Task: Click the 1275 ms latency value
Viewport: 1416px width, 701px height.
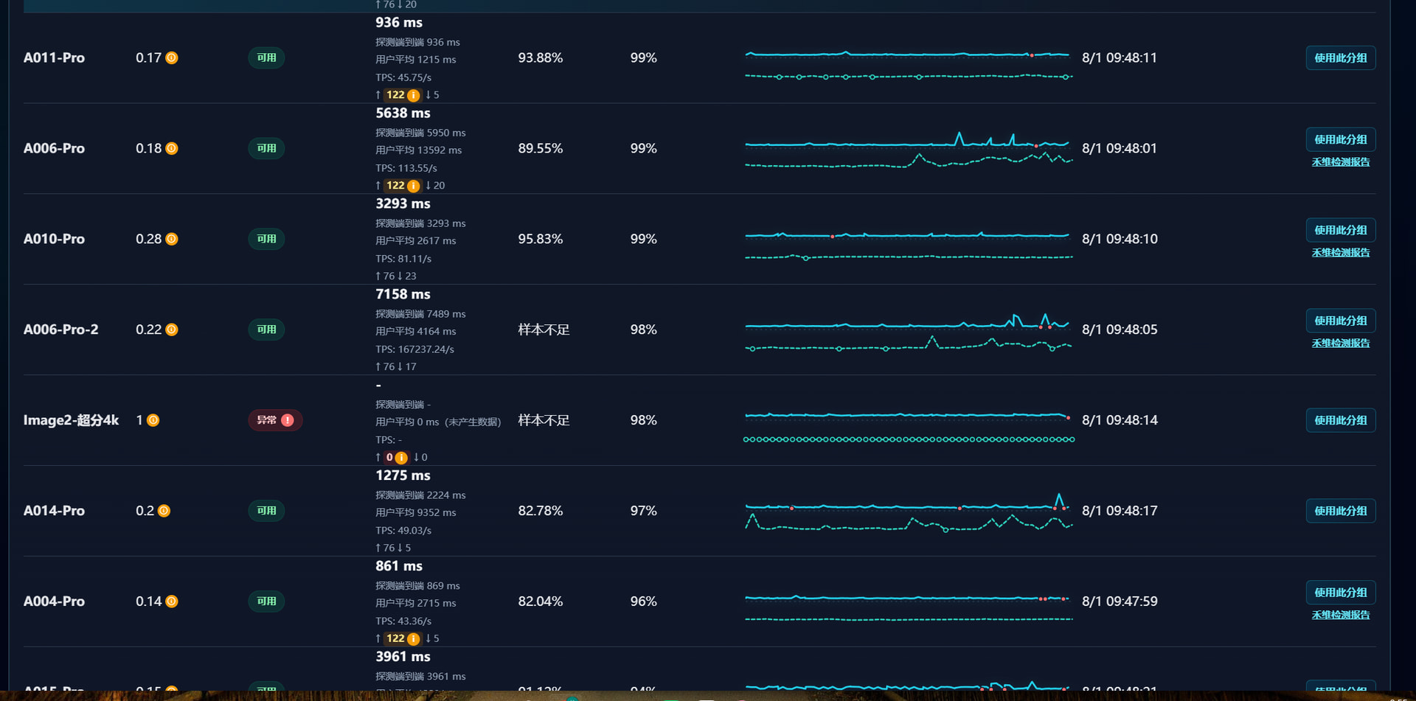Action: pos(403,476)
